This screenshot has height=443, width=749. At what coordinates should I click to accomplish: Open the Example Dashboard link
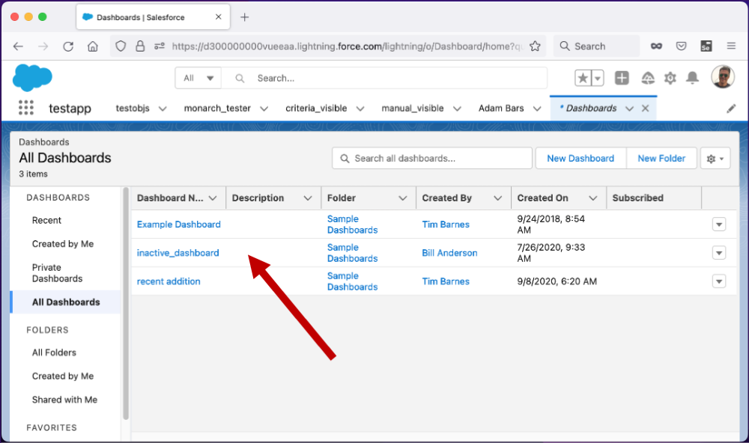[179, 224]
